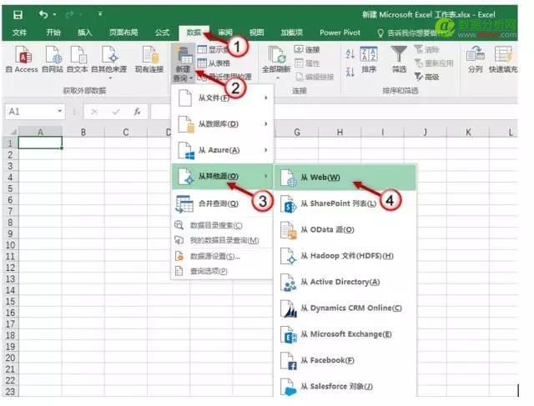Select cell A1 in the worksheet
The image size is (534, 406).
40,143
